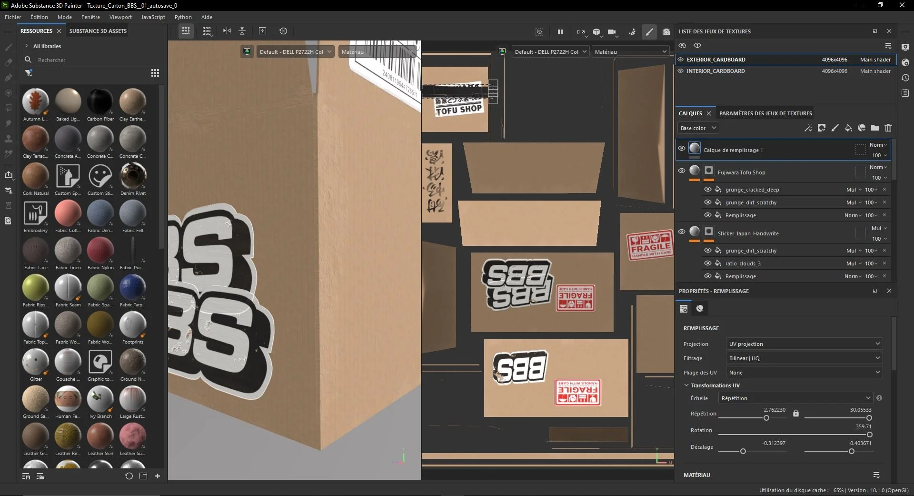The width and height of the screenshot is (914, 496).
Task: Collapse the Transformations UV section
Action: 687,385
